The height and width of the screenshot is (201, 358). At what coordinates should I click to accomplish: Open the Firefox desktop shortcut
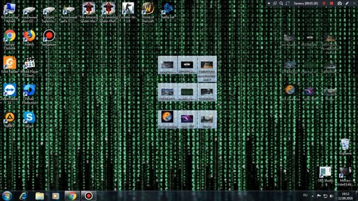pos(29,38)
